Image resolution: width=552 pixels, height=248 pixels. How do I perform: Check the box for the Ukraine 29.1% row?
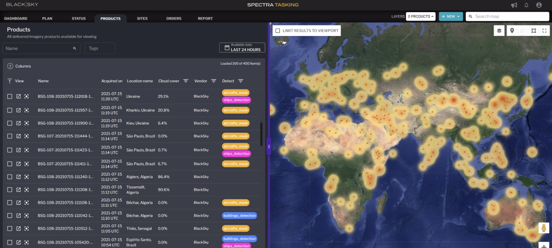(10, 96)
